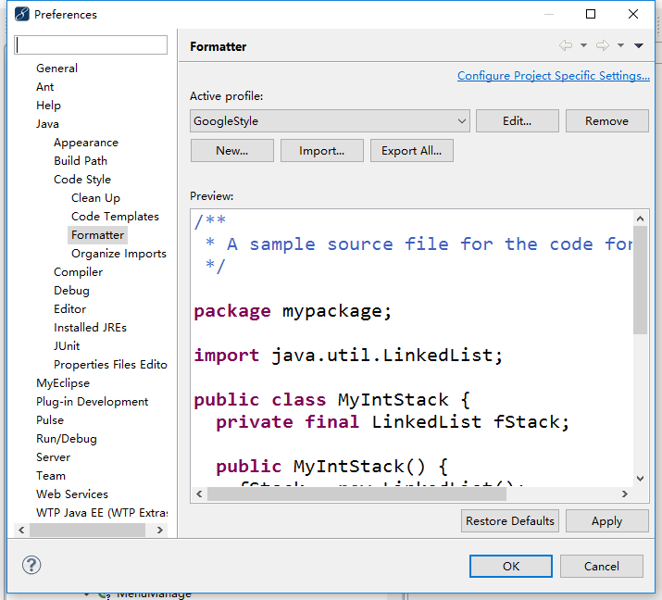Image resolution: width=662 pixels, height=600 pixels.
Task: Click tree panel scroll right arrow
Action: tap(160, 530)
